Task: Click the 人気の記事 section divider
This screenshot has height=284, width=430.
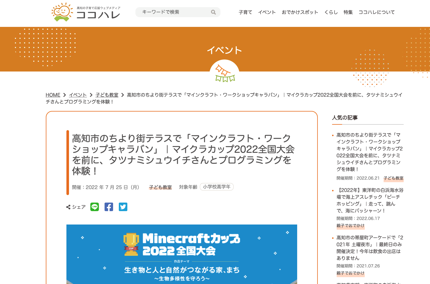Action: 368,124
